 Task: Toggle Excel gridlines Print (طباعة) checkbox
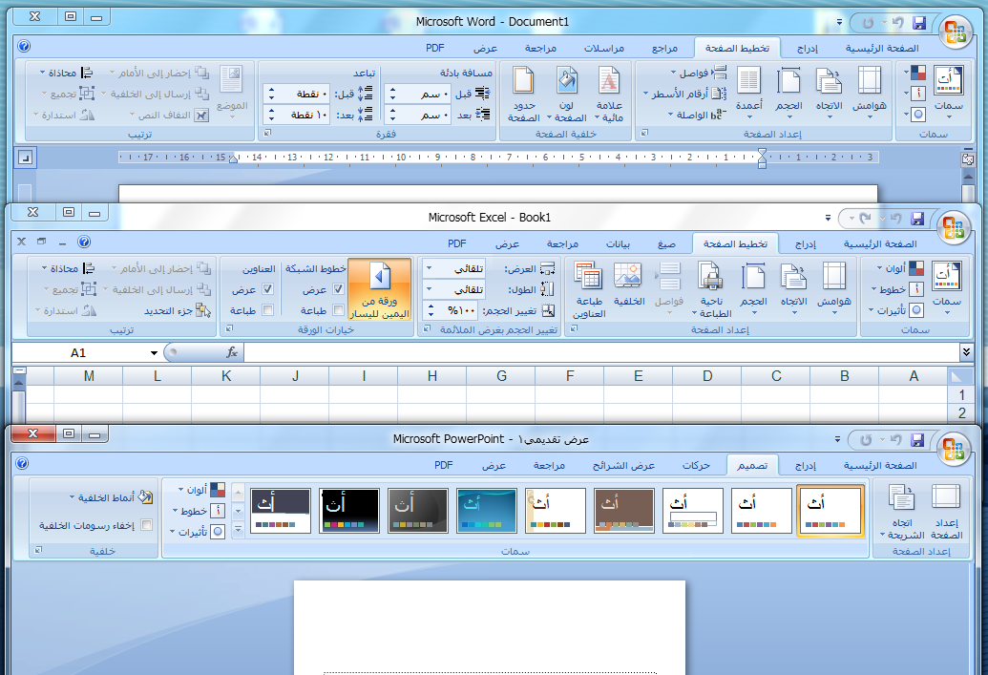point(338,310)
